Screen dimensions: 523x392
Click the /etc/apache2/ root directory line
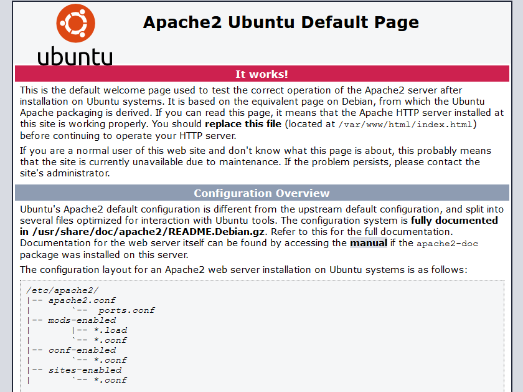pos(62,290)
